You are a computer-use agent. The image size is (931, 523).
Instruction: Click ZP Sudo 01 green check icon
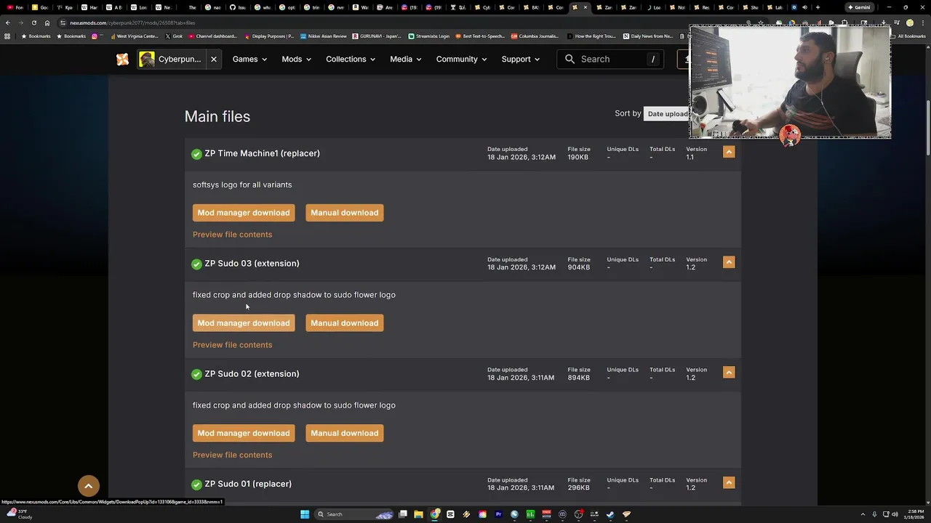point(196,485)
